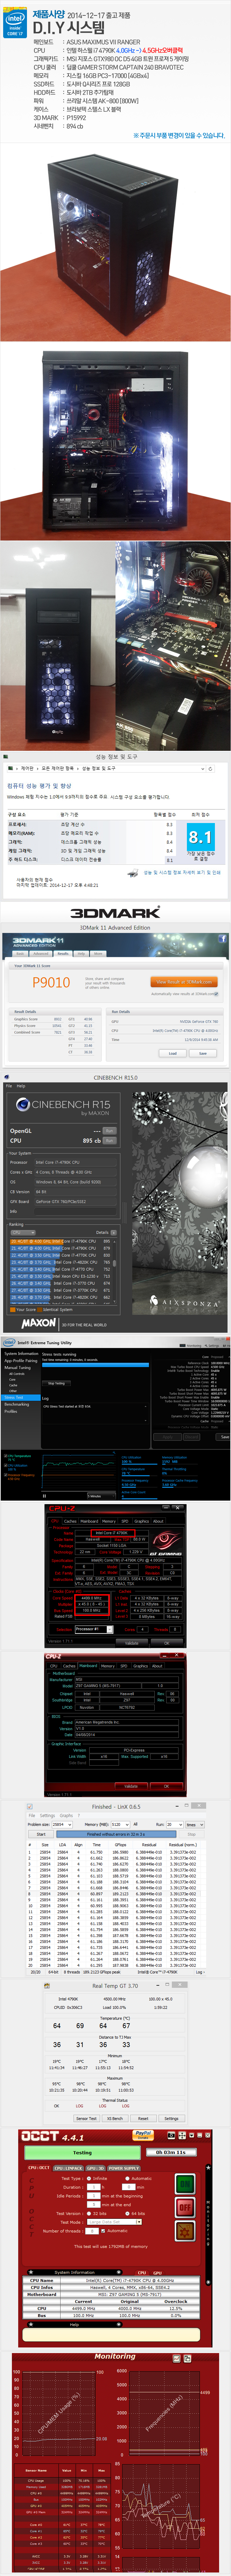Click the Stop button in LinX
The image size is (231, 2576).
tap(191, 1834)
